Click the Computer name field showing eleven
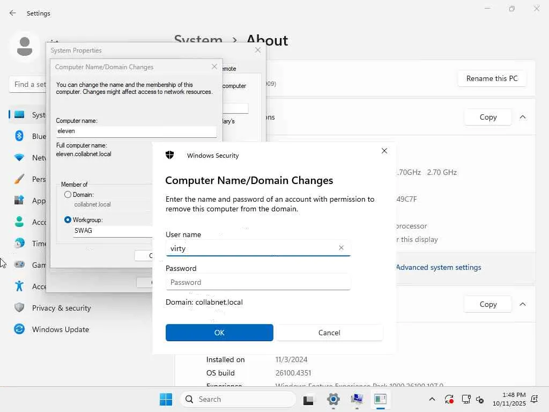This screenshot has height=412, width=549. [x=136, y=131]
